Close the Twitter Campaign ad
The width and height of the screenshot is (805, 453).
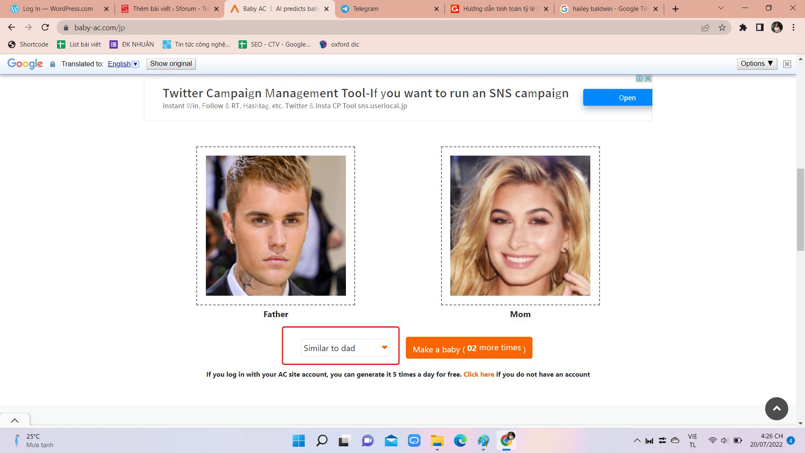coord(648,78)
